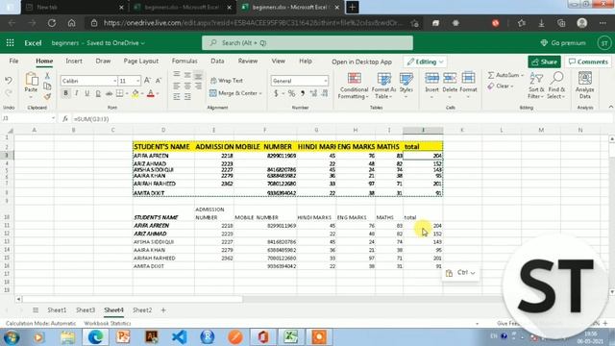Add a new sheet with plus icon
This screenshot has width=615, height=346.
coord(163,310)
